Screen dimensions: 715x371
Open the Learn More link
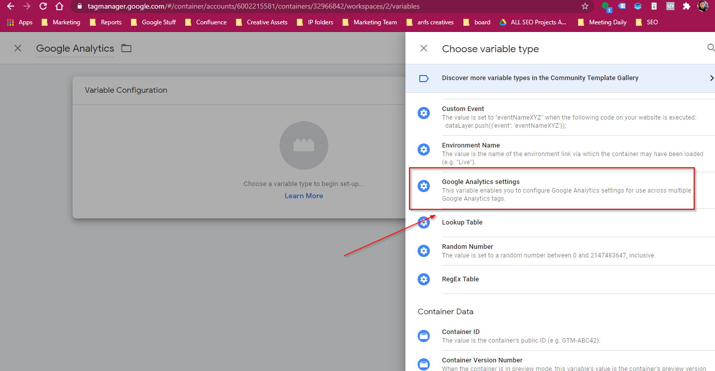tap(303, 195)
